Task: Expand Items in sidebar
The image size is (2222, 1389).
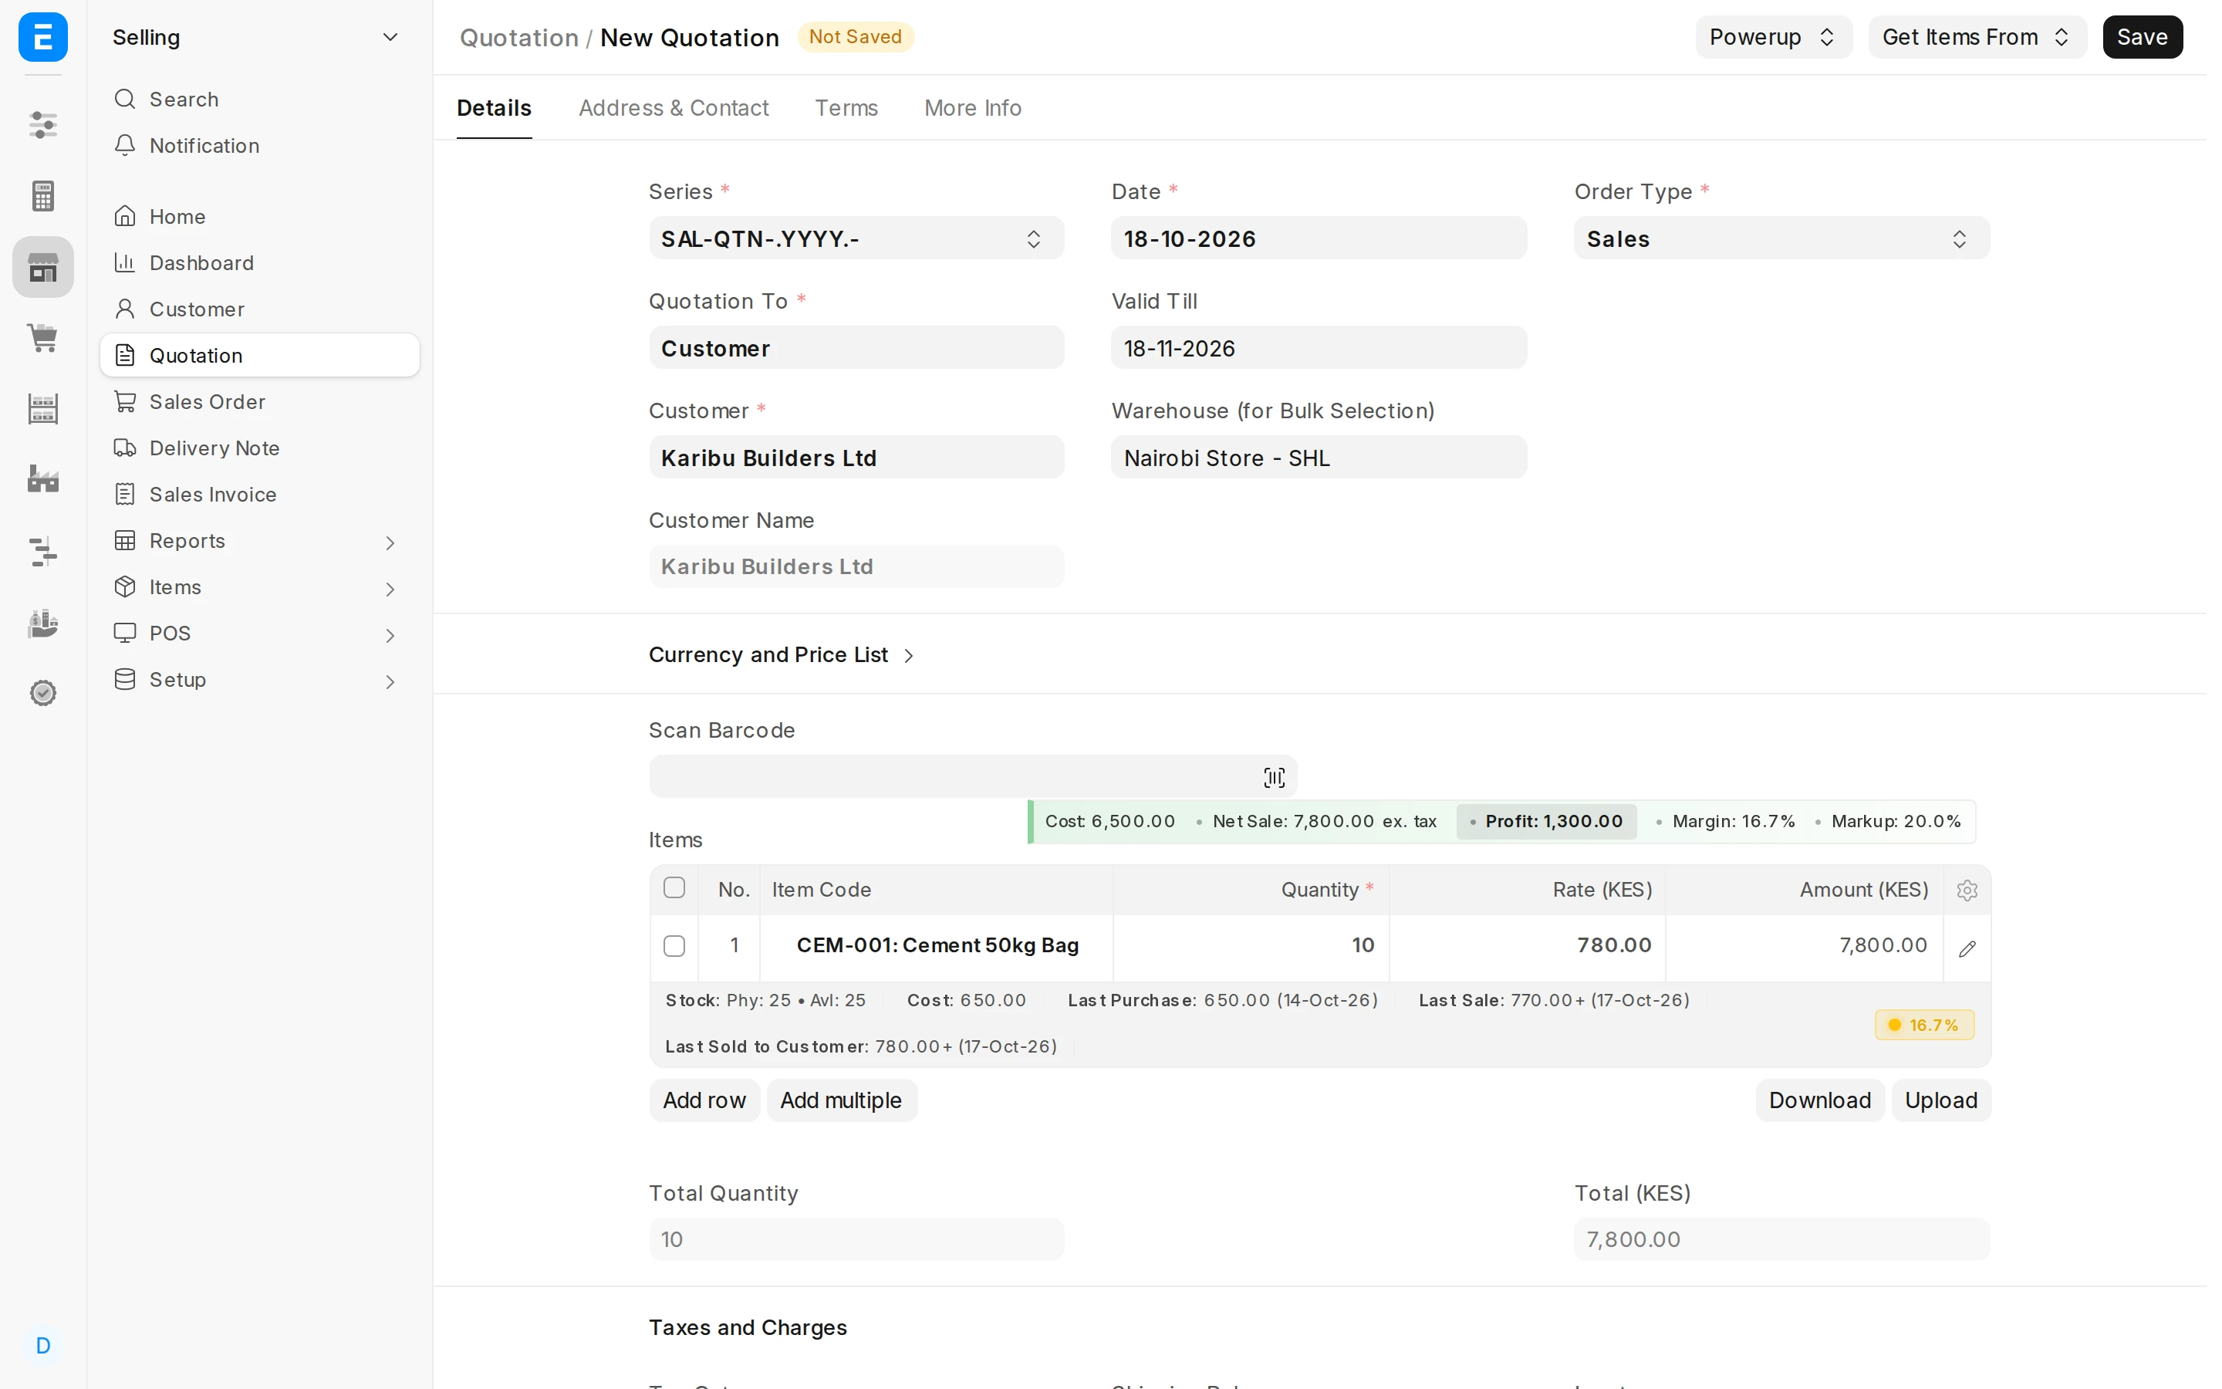Action: click(259, 587)
